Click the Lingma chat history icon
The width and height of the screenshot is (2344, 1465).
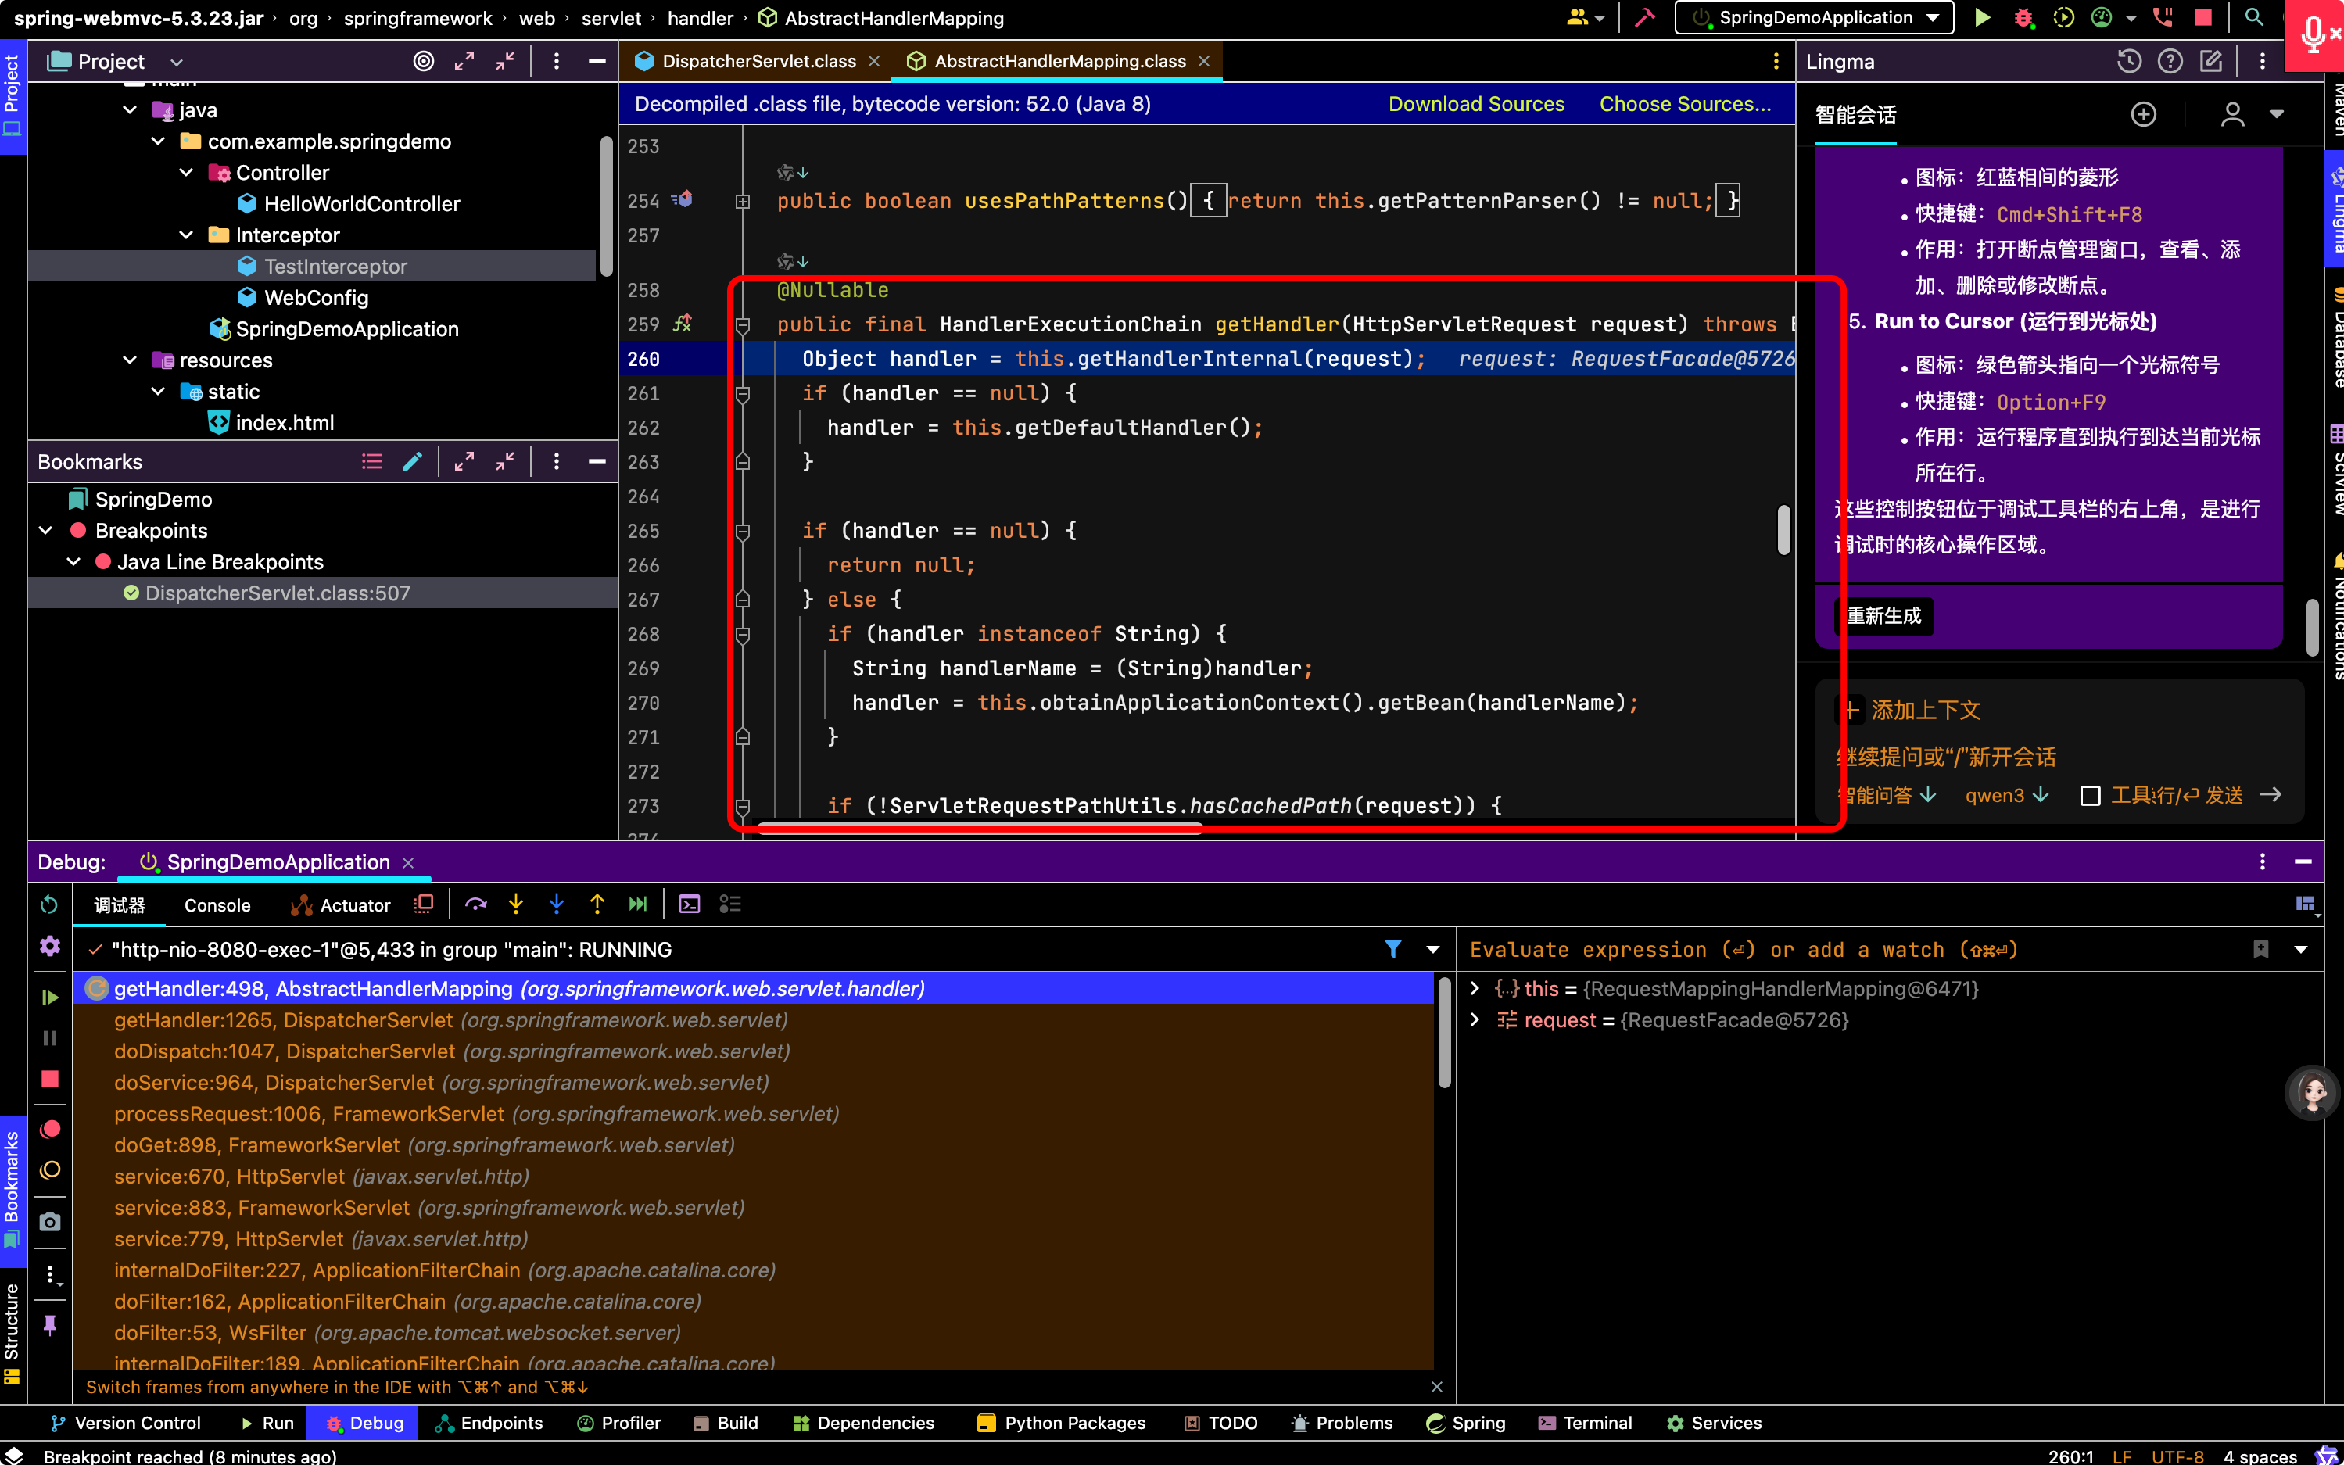point(2128,61)
